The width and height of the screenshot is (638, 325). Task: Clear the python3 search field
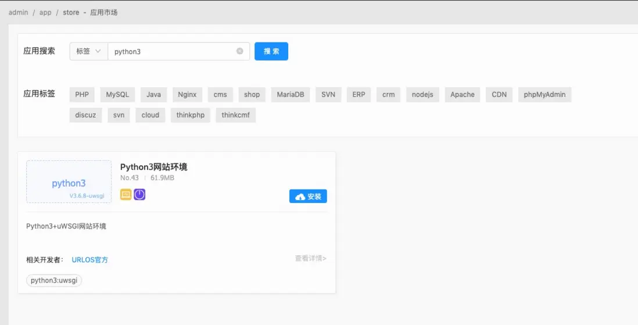click(239, 51)
